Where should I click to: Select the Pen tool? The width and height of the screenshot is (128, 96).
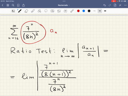(20, 11)
